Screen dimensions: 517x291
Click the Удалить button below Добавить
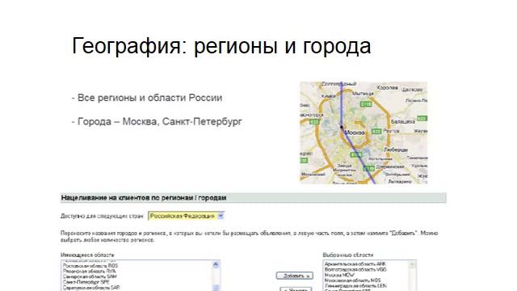click(296, 289)
